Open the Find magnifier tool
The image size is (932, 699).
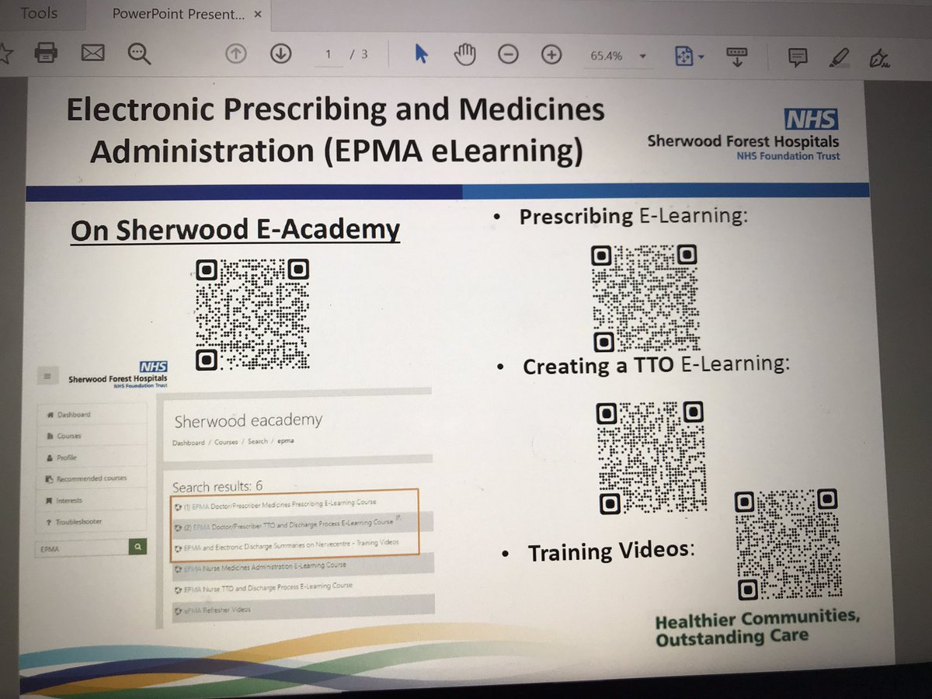(140, 54)
